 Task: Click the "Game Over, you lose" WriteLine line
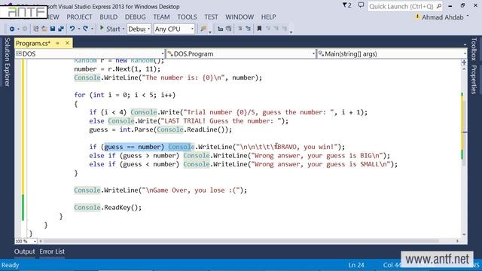[160, 190]
